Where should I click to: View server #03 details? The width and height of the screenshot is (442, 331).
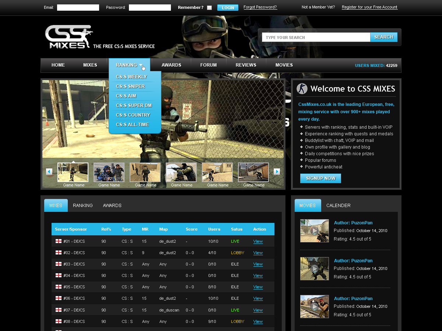(x=258, y=264)
